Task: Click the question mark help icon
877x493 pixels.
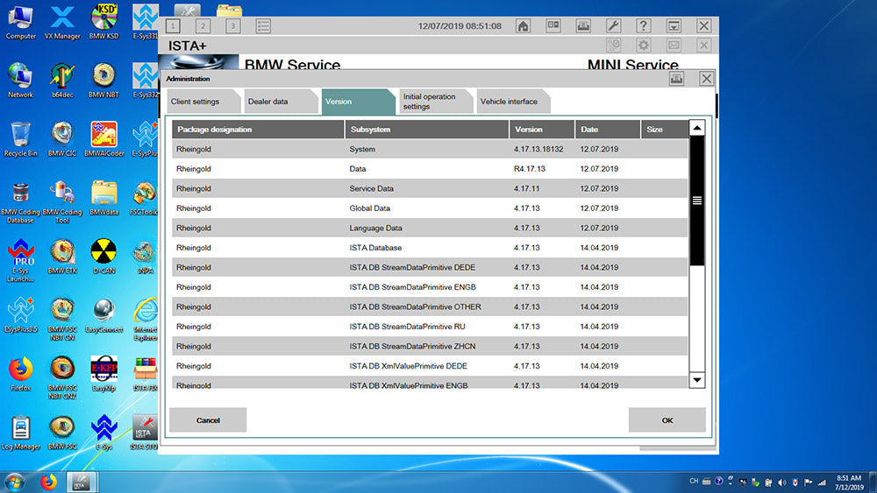Action: [643, 26]
